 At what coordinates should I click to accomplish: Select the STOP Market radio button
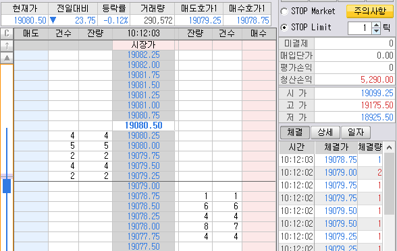tap(284, 11)
